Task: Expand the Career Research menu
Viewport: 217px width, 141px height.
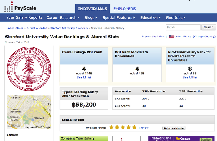Action: coord(63,18)
